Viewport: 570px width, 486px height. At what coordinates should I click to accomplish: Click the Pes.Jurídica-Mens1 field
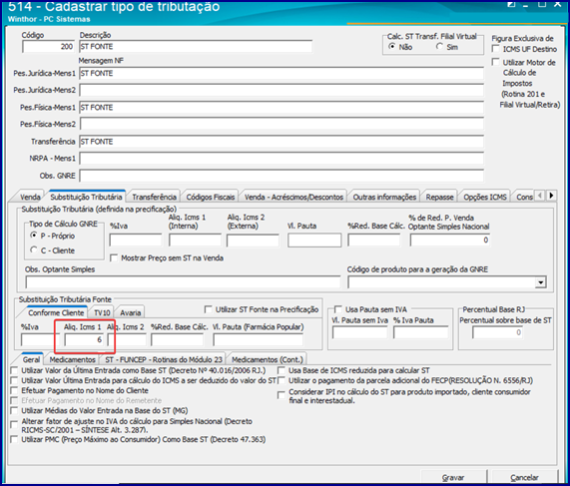pyautogui.click(x=282, y=74)
